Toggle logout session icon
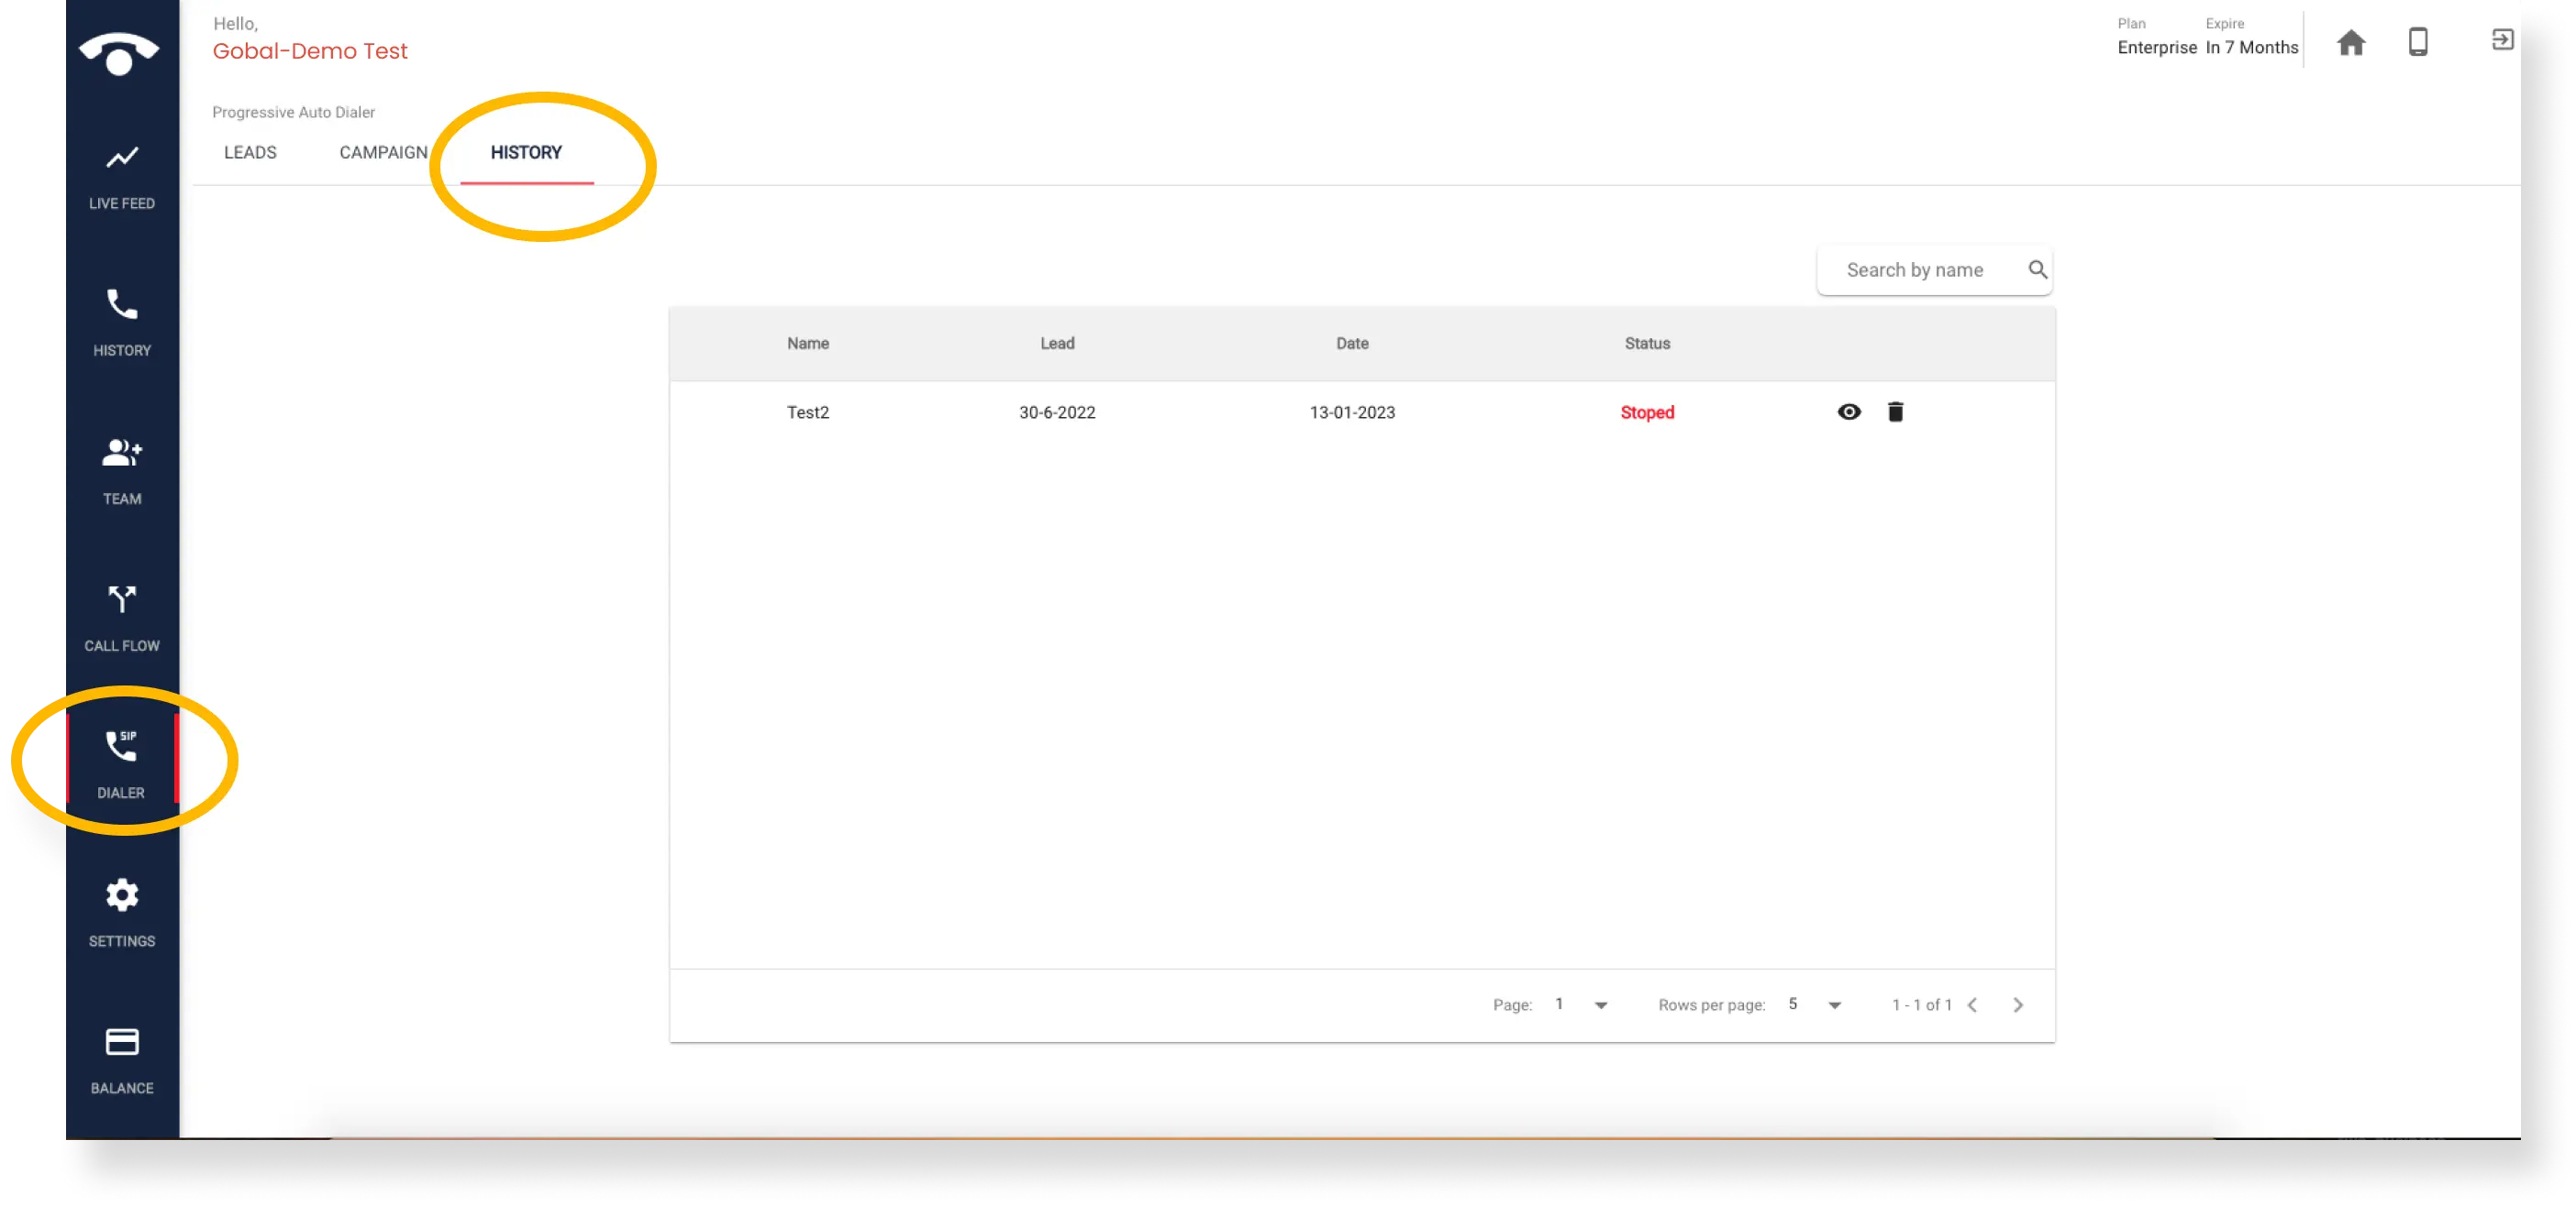2576x1206 pixels. click(2504, 39)
